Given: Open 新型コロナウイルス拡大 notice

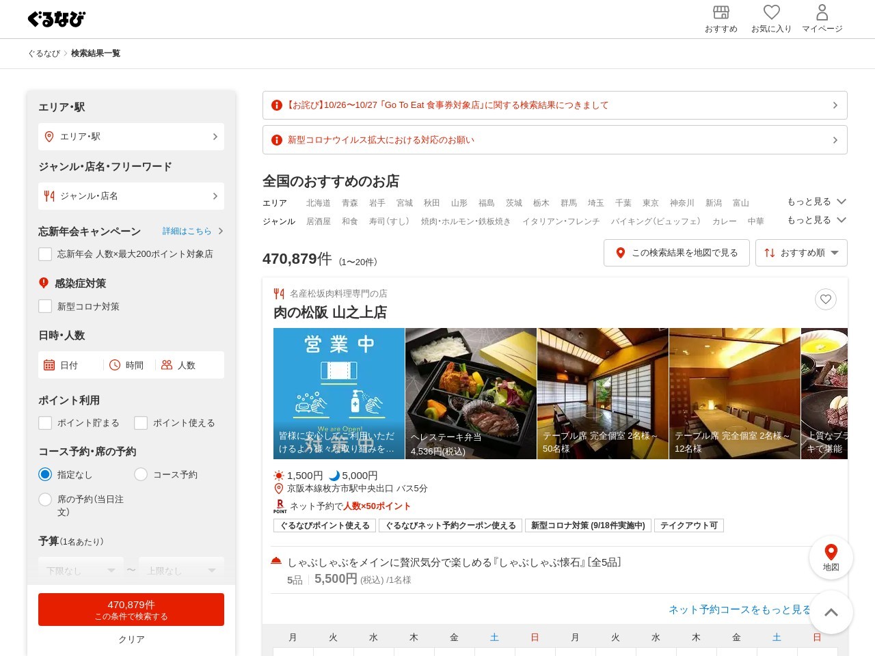Looking at the screenshot, I should 555,140.
